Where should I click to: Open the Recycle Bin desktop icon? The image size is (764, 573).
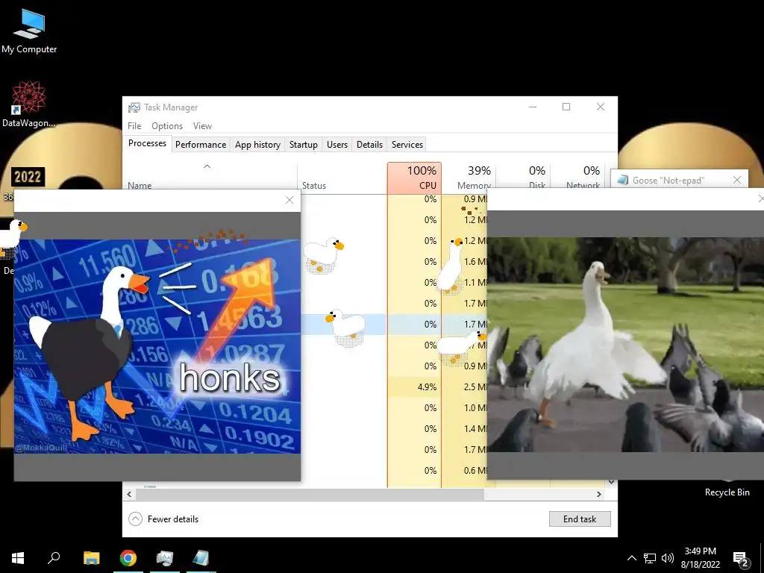pyautogui.click(x=727, y=492)
